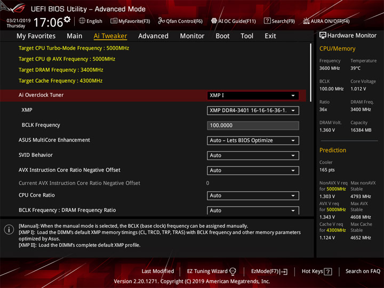The width and height of the screenshot is (384, 288).
Task: Select the Ai Tweaker tab
Action: pos(110,36)
